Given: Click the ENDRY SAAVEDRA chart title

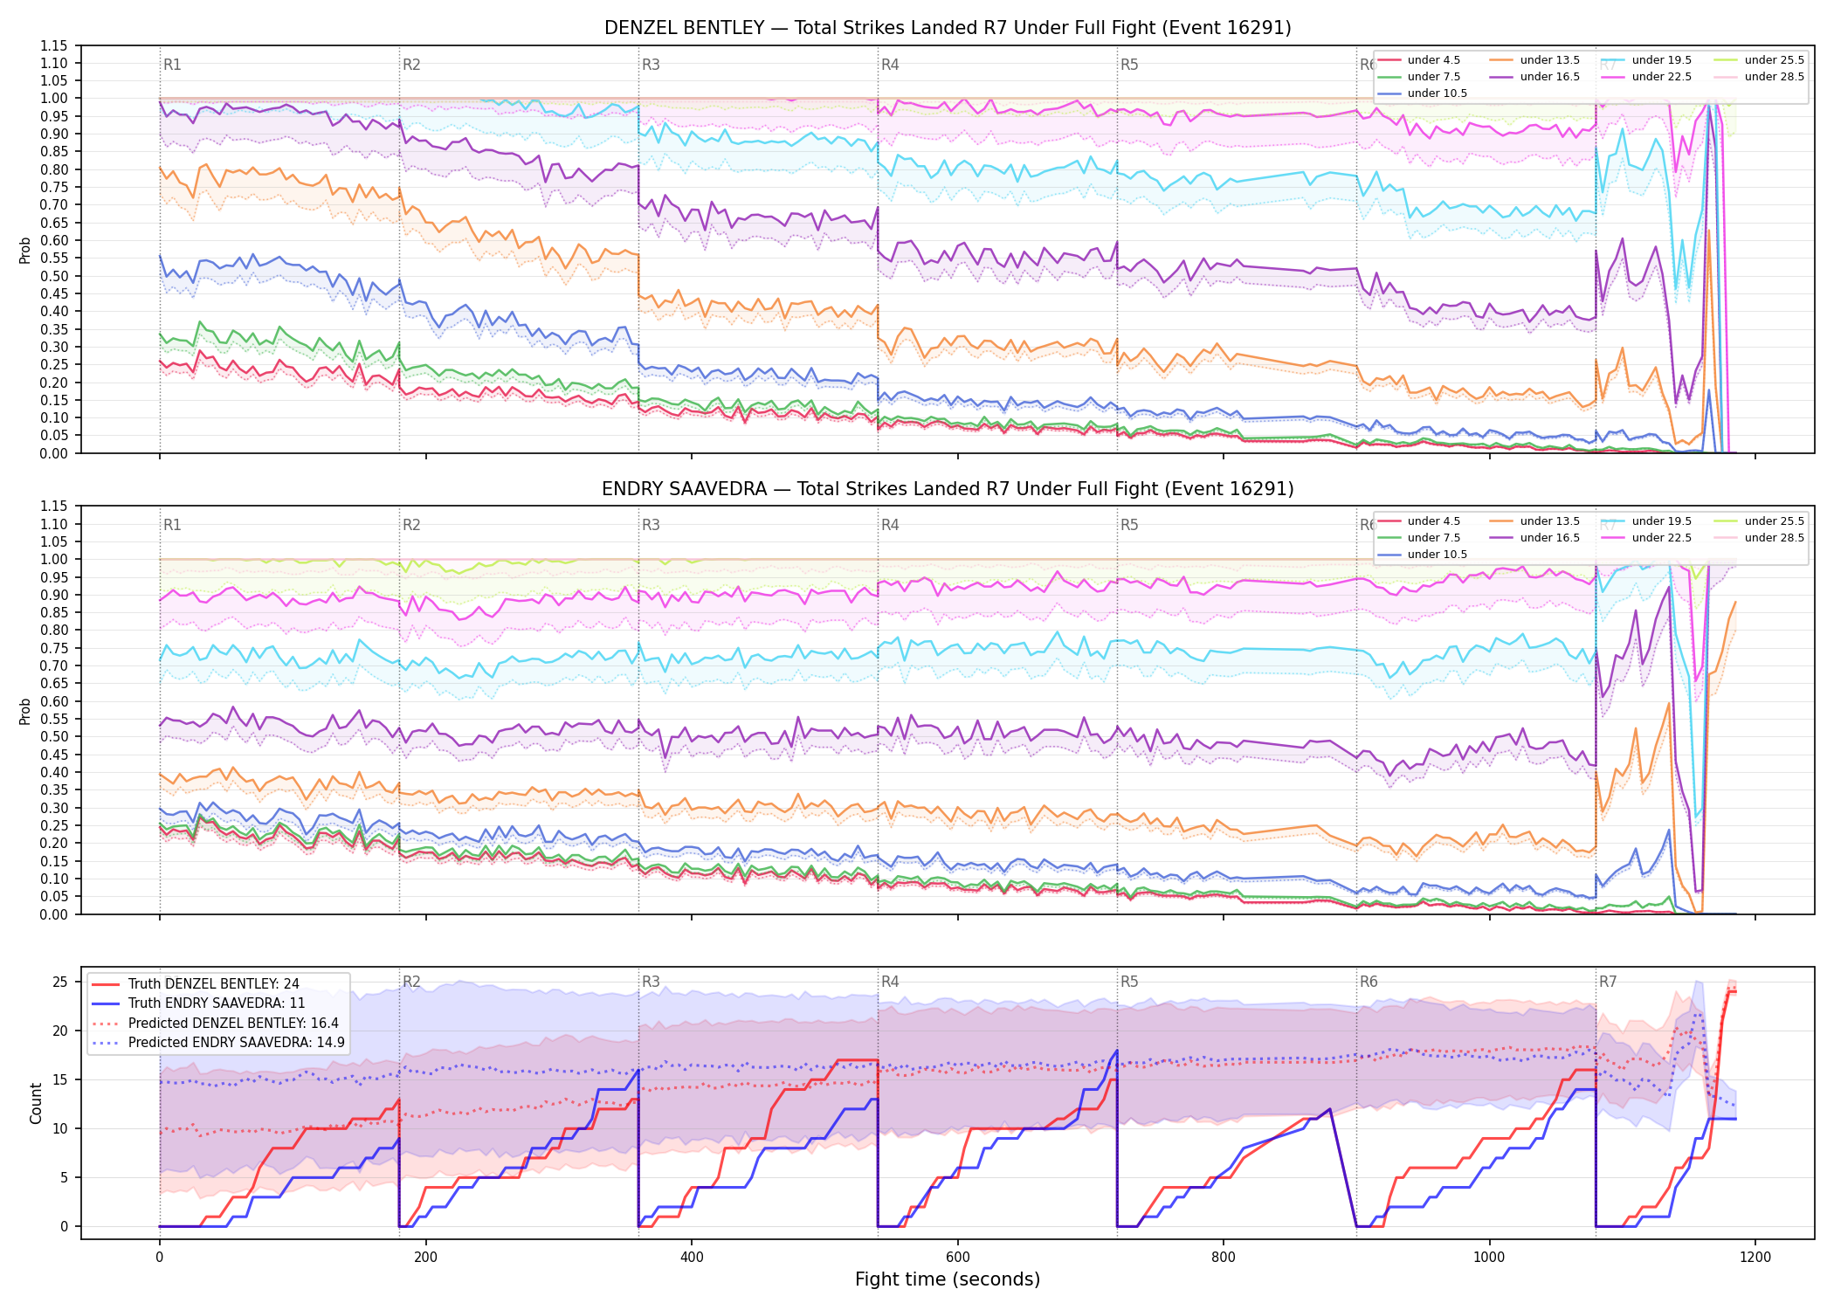Looking at the screenshot, I should click(948, 489).
